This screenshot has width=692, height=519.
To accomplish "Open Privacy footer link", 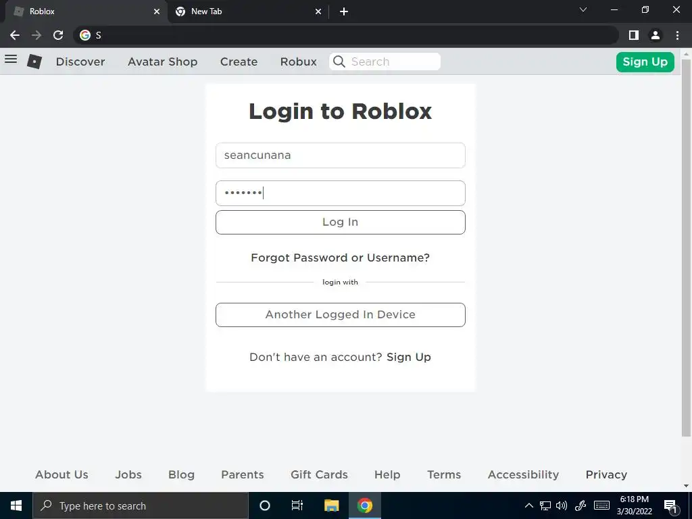I will (x=606, y=474).
